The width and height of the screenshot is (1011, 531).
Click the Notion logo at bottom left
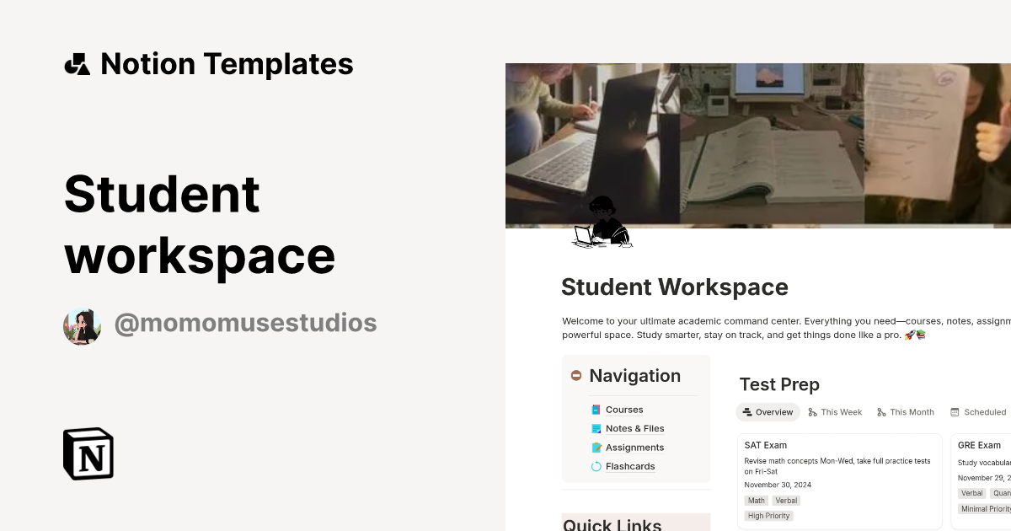coord(88,453)
